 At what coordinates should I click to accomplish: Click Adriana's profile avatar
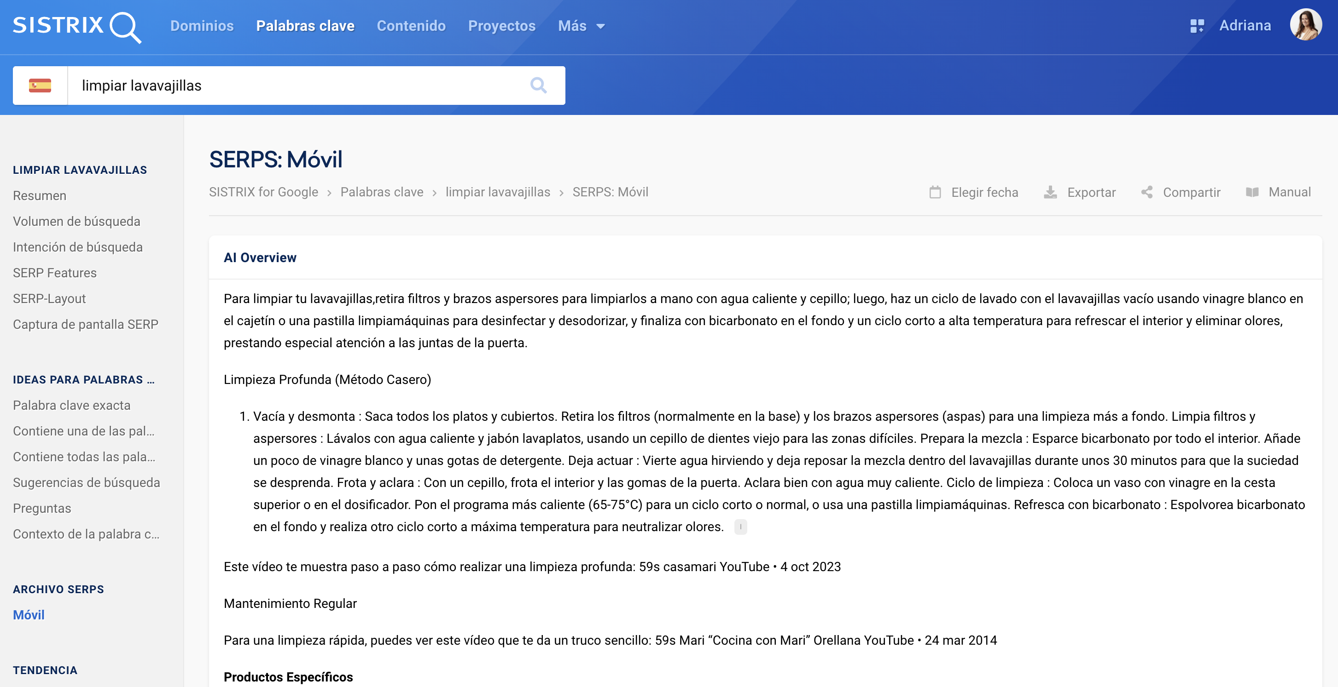coord(1305,25)
